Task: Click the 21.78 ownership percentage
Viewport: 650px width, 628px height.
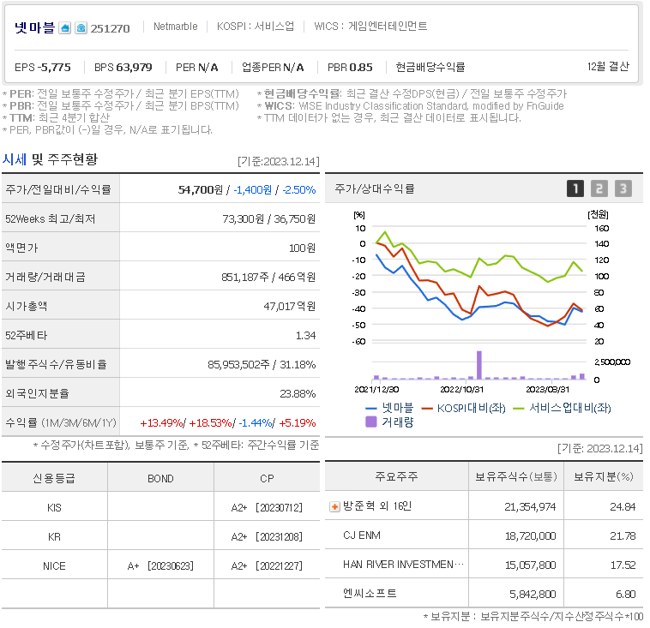Action: click(623, 536)
